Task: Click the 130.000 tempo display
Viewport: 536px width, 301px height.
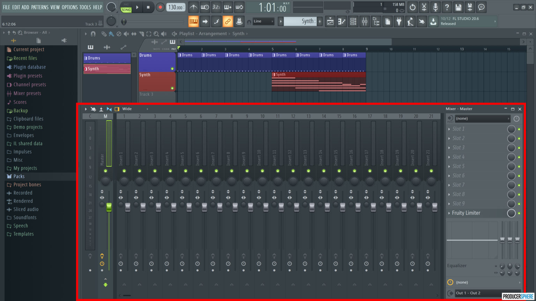Action: point(176,7)
